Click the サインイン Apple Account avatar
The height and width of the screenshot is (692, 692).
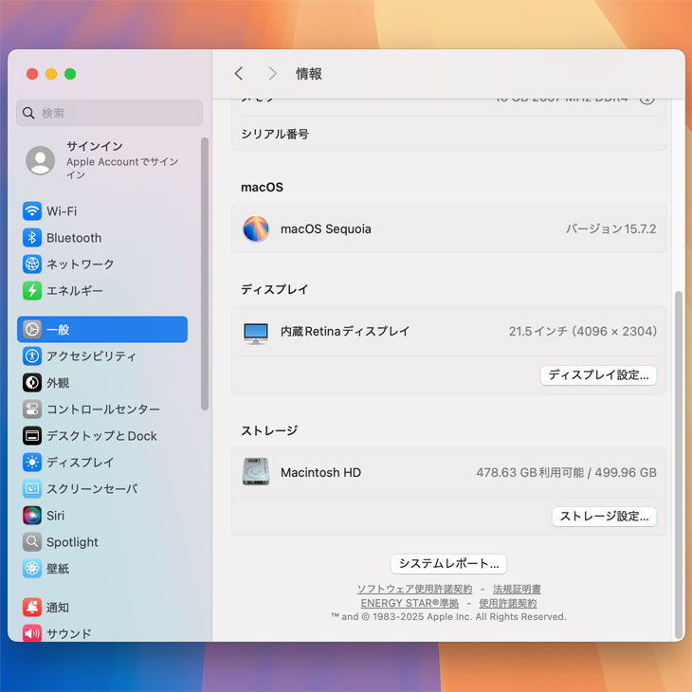coord(40,160)
